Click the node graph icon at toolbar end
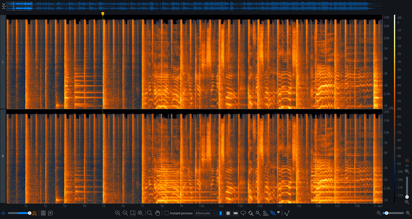The width and height of the screenshot is (412, 219). point(287,213)
